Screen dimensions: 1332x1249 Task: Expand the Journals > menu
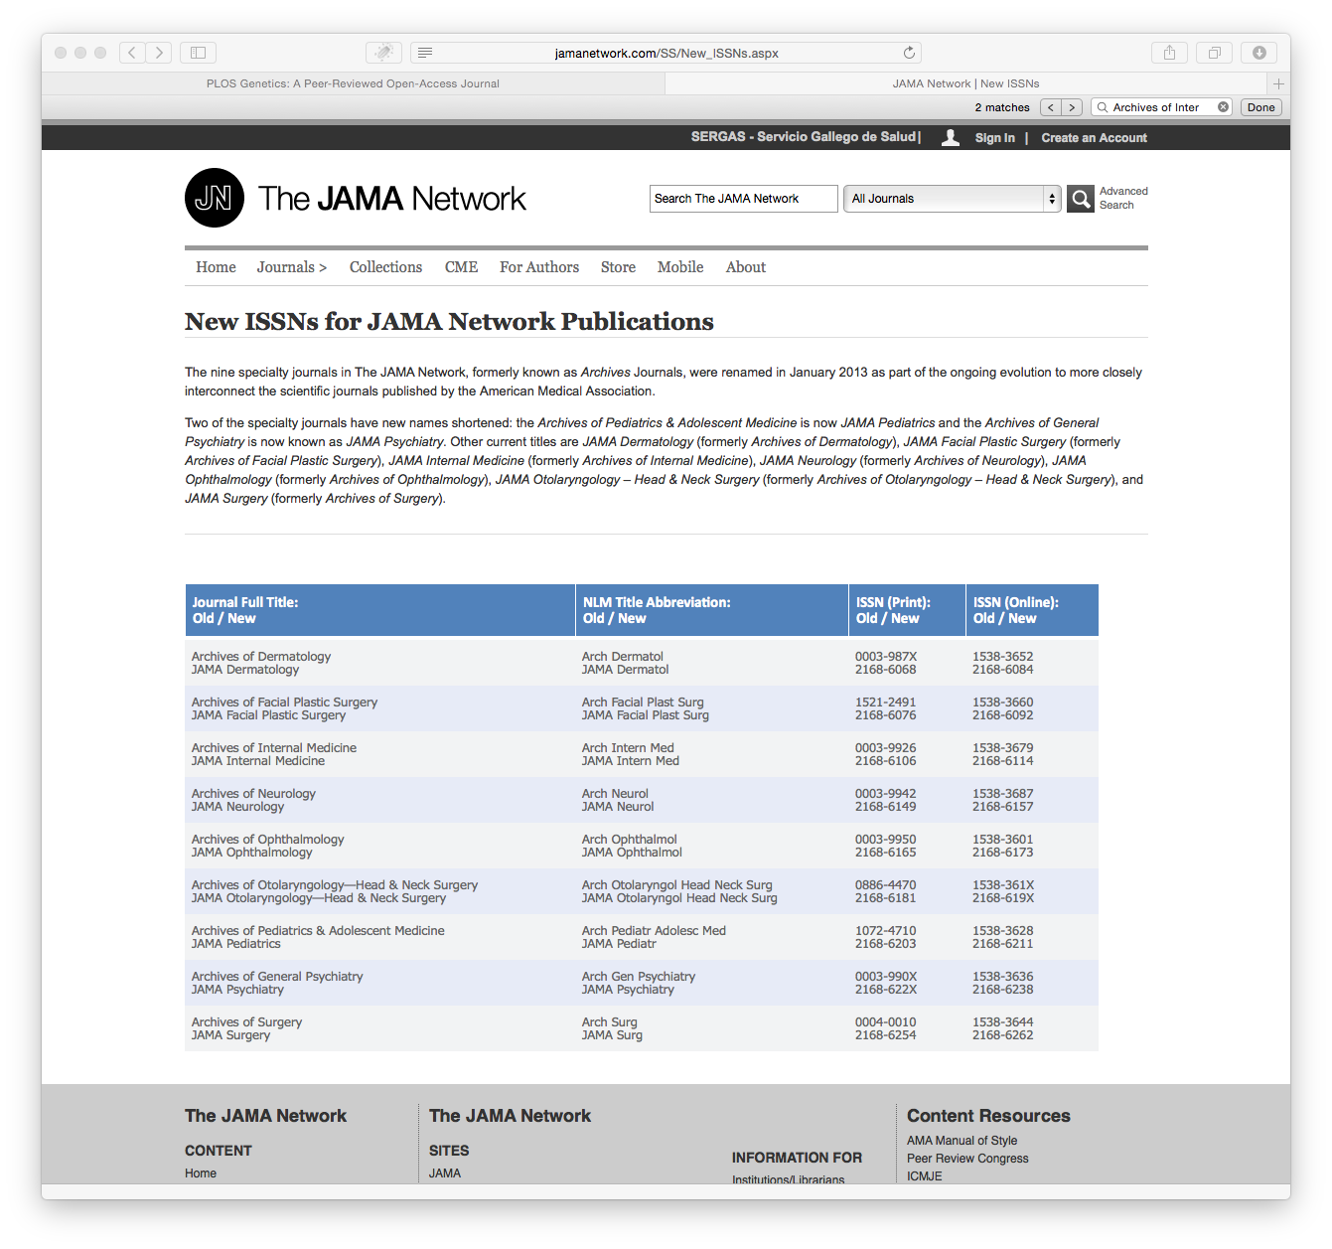click(x=291, y=267)
